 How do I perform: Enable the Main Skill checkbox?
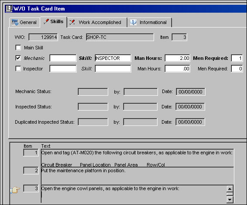pyautogui.click(x=18, y=48)
